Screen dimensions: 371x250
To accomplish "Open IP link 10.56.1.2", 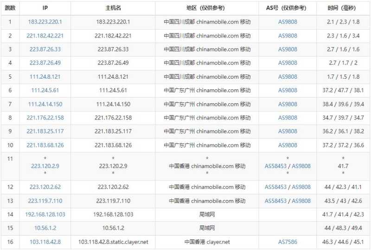I will [45, 228].
